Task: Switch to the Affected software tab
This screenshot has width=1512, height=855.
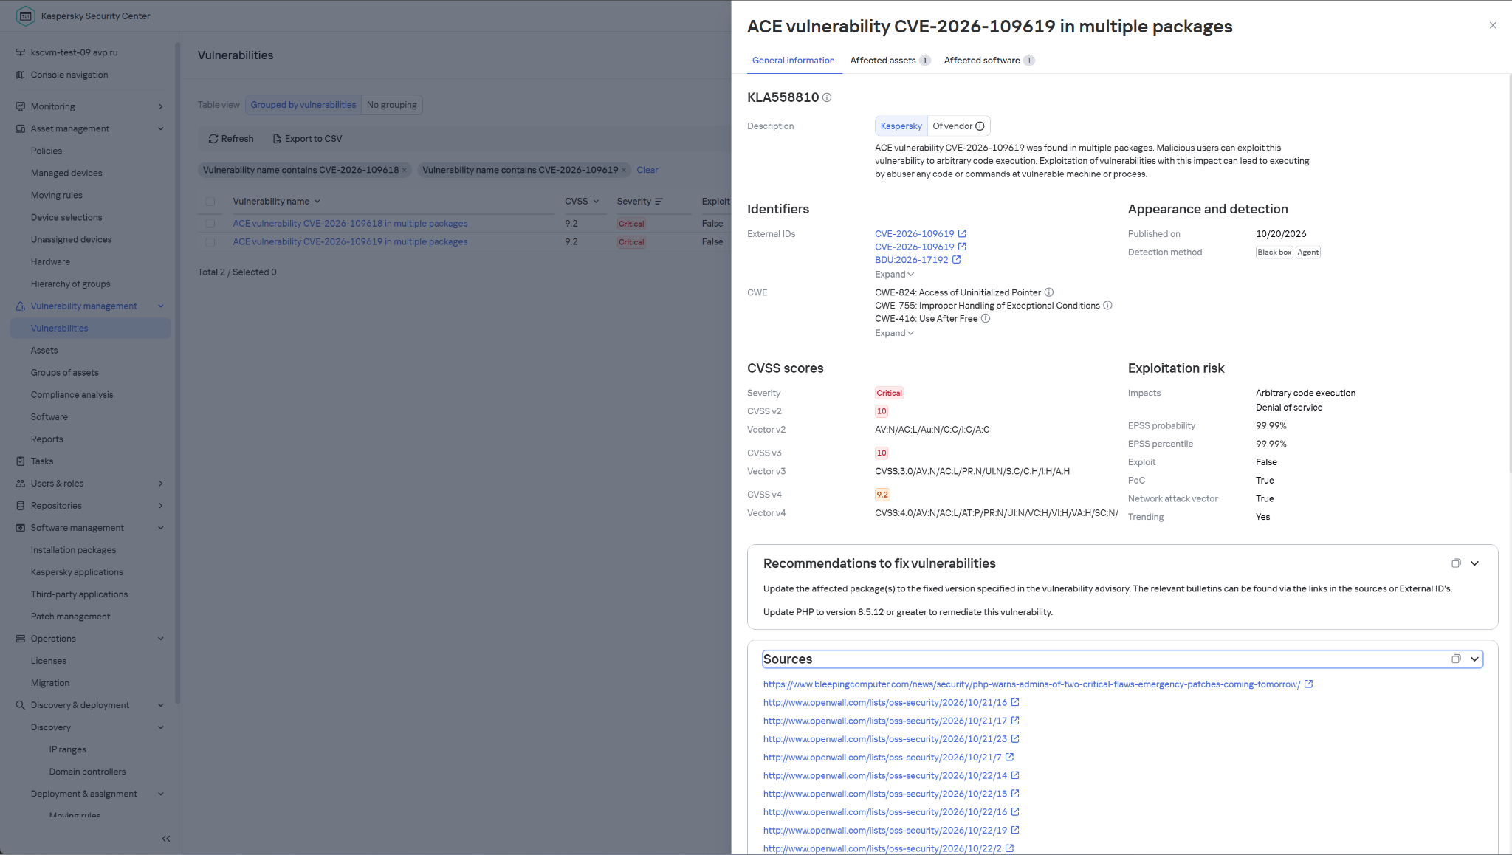Action: click(x=989, y=61)
